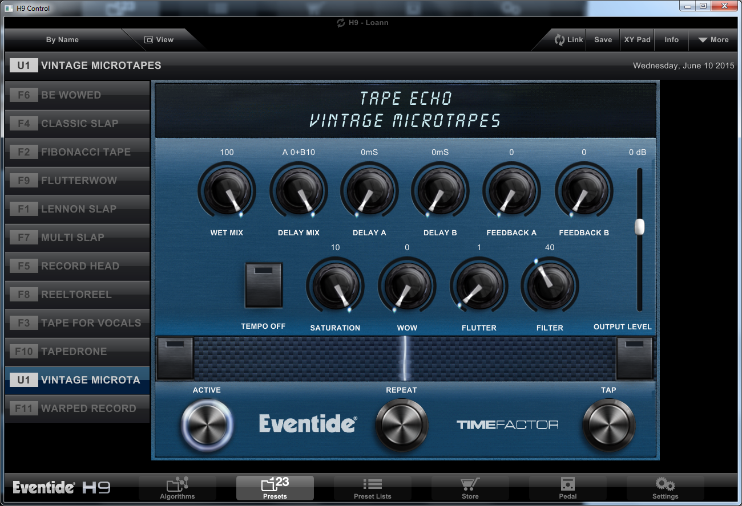Select the REELTOREEL preset
Viewport: 742px width, 506px height.
77,295
